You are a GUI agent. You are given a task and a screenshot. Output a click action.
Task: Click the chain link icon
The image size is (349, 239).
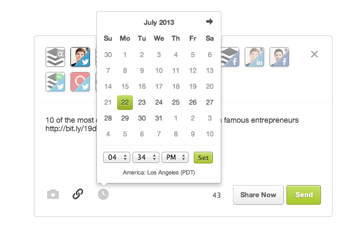pyautogui.click(x=78, y=194)
